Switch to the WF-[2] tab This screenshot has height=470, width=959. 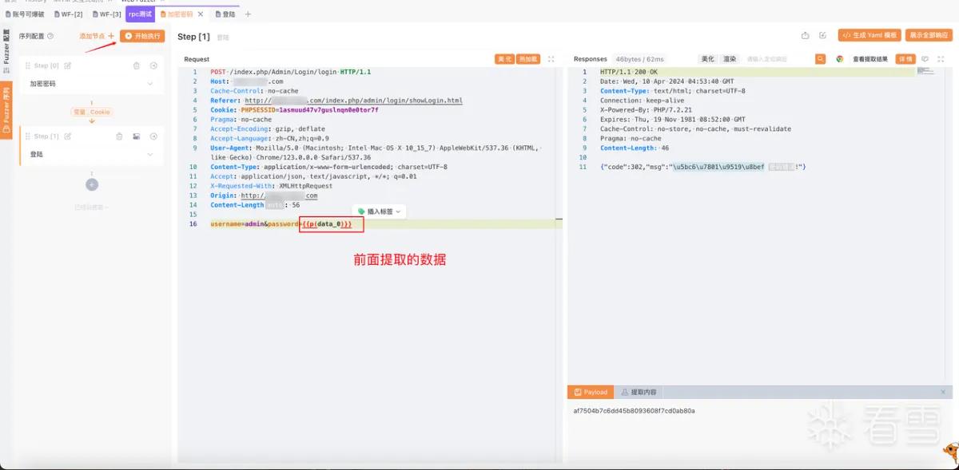click(x=68, y=14)
